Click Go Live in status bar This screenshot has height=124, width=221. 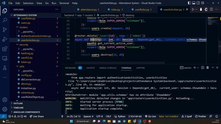tap(151, 116)
